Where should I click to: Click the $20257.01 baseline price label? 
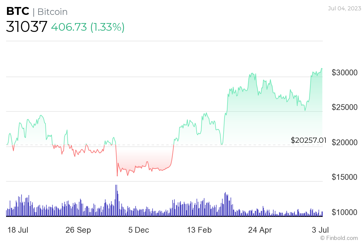coord(308,140)
